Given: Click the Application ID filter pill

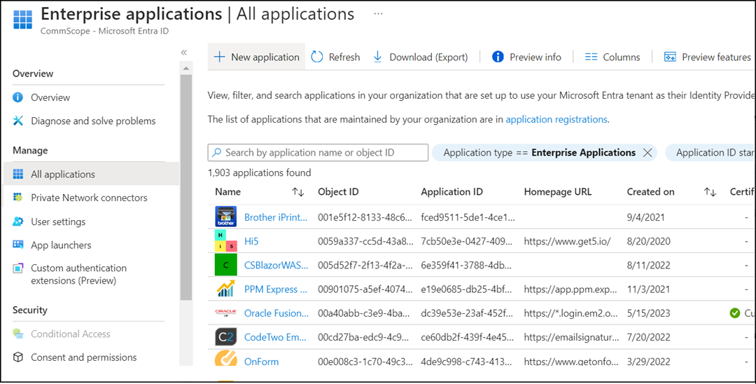Looking at the screenshot, I should pos(710,153).
